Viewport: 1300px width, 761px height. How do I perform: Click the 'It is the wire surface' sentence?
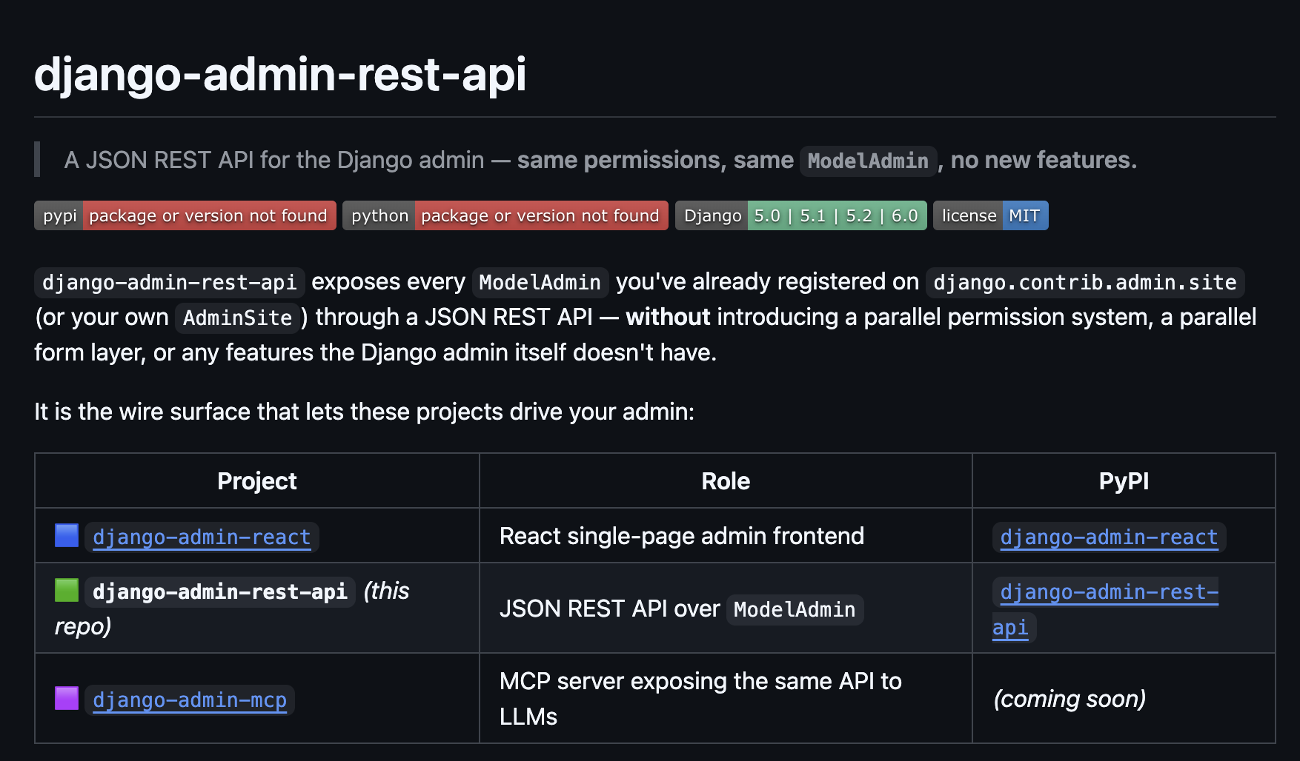(364, 412)
